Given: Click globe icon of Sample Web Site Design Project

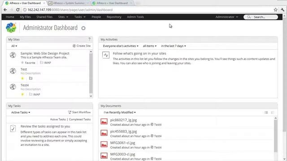Looking at the screenshot, I should [13, 55].
